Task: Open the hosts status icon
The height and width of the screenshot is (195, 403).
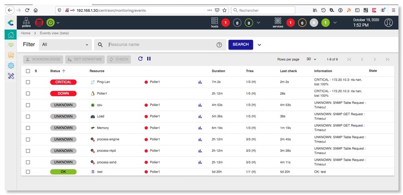Action: click(214, 21)
